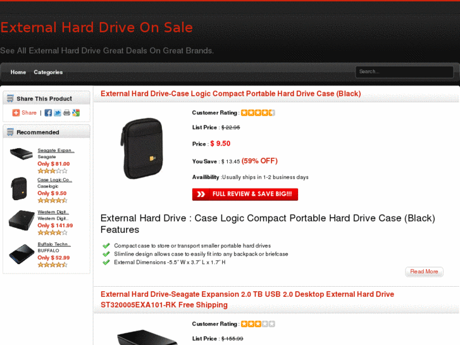Click the Facebook share icon
This screenshot has height=345, width=460.
[49, 113]
